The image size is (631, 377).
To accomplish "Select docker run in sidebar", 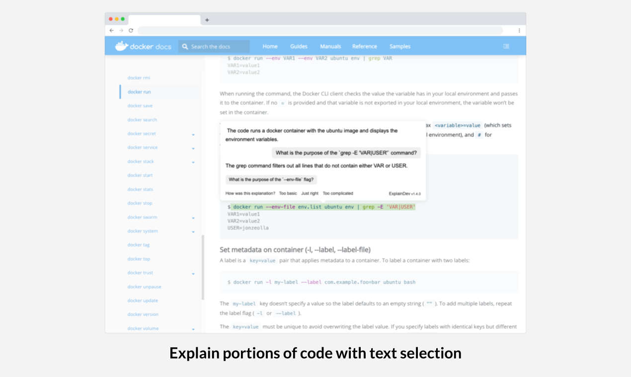I will point(139,92).
